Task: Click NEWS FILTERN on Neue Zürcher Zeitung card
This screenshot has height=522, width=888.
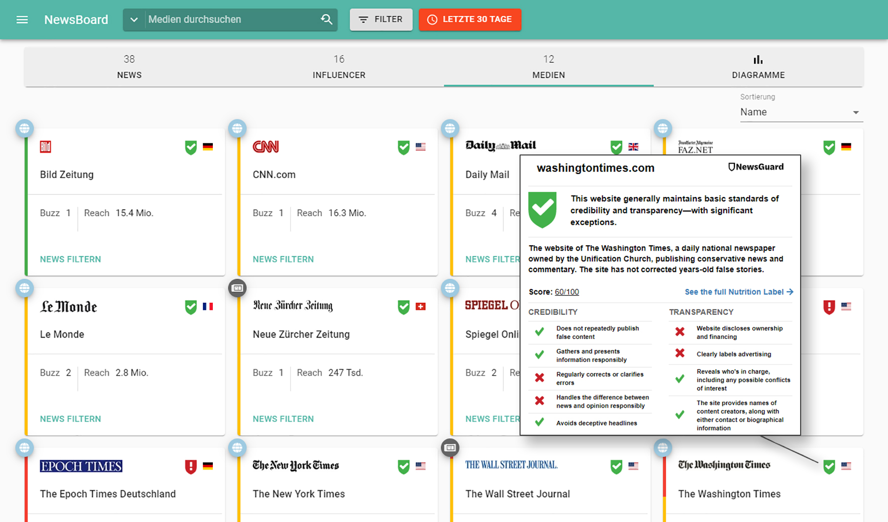Action: point(283,419)
